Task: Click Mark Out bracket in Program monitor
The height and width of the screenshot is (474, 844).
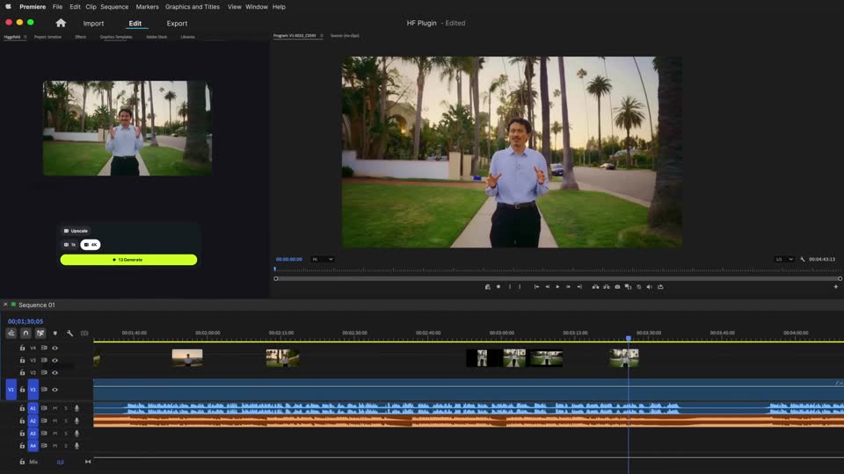Action: click(x=520, y=287)
